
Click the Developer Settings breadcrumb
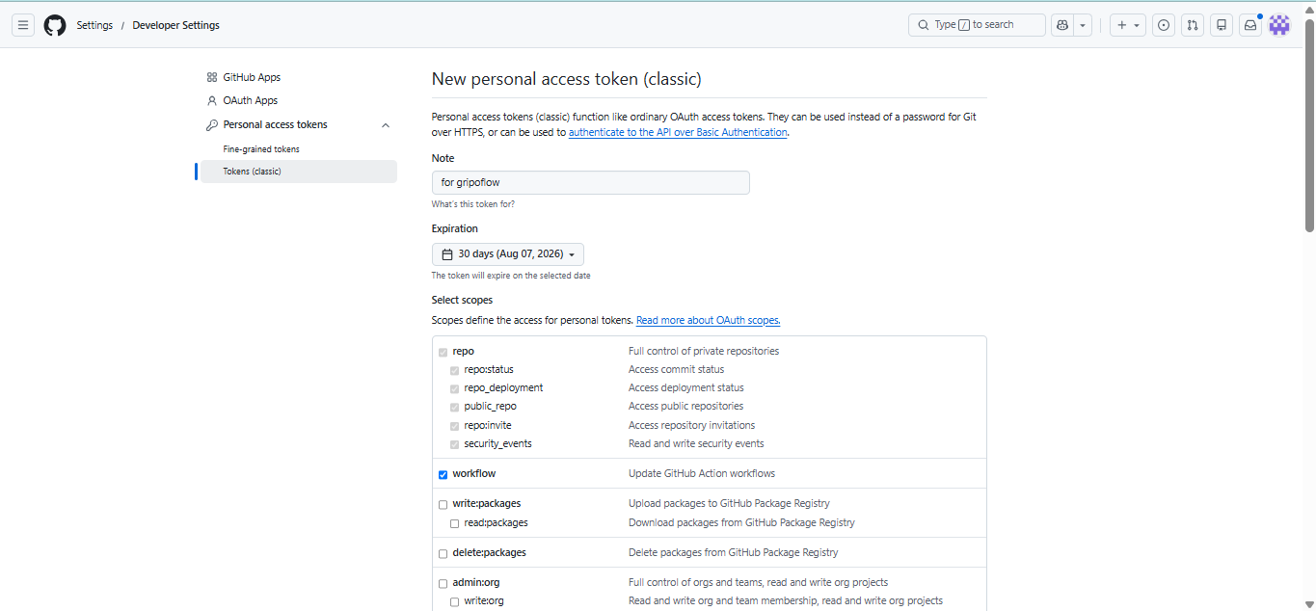click(175, 25)
